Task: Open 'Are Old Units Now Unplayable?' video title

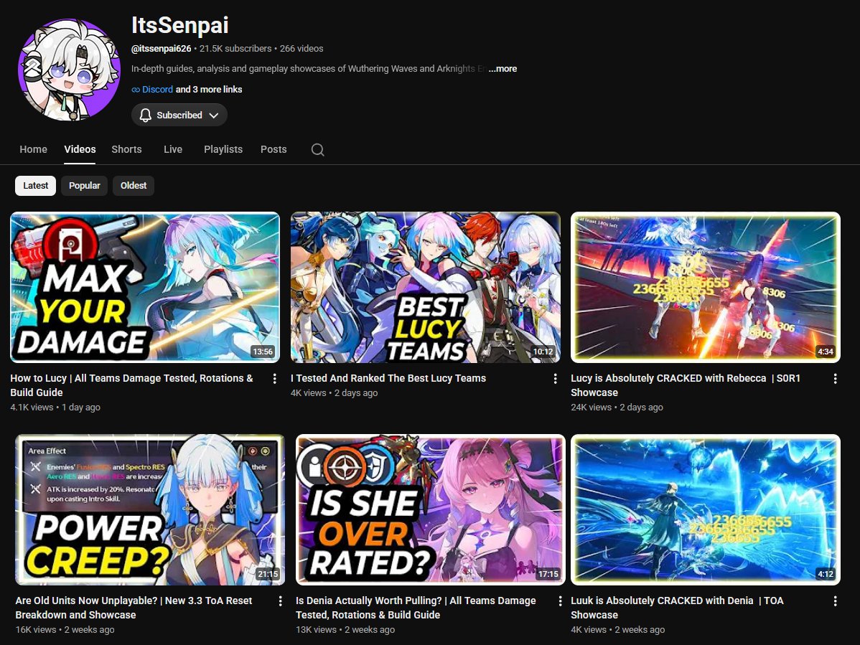Action: pyautogui.click(x=134, y=608)
